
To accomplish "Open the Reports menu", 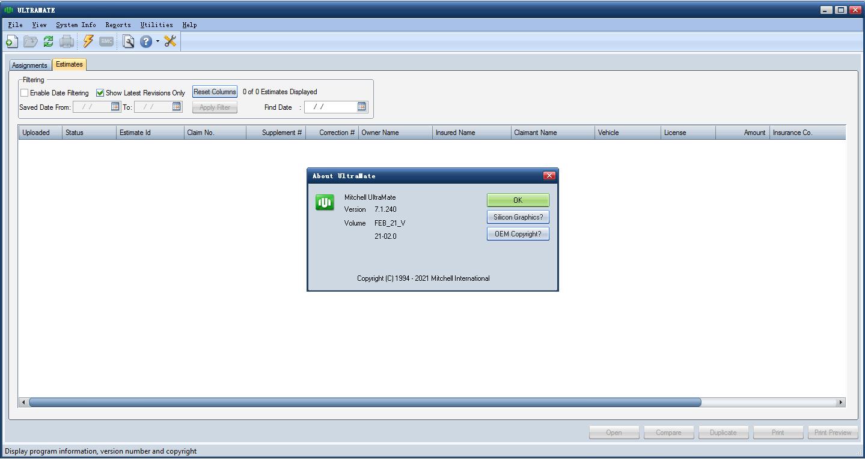I will (x=118, y=25).
